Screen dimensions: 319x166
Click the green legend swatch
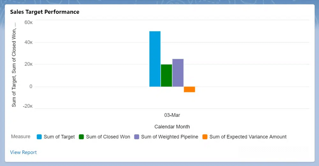click(x=81, y=137)
